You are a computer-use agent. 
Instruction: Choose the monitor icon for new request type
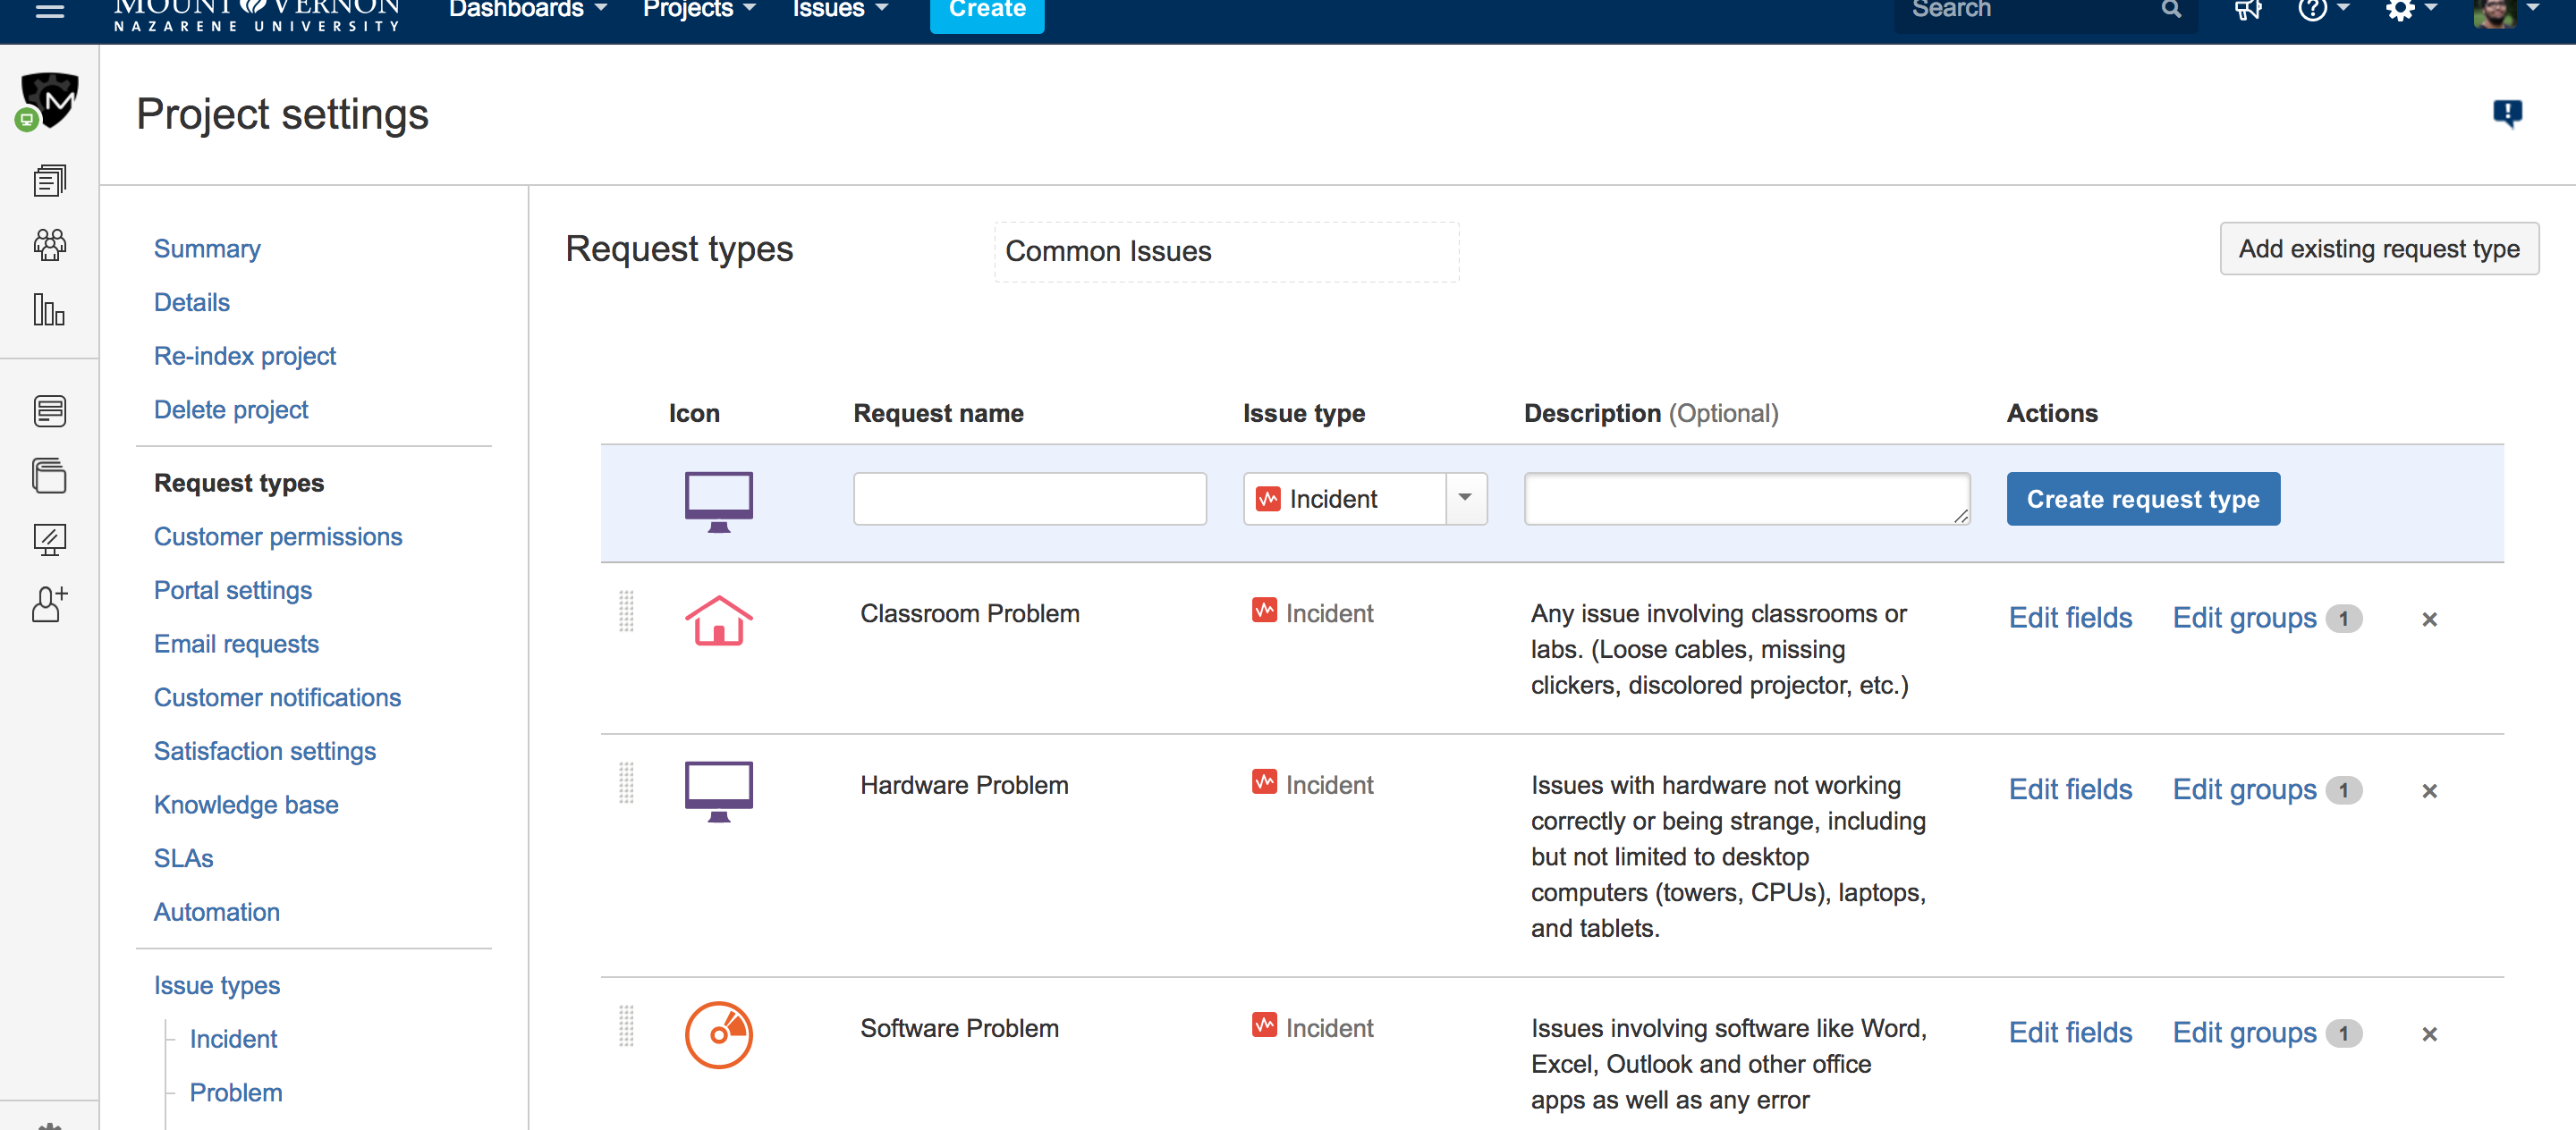click(718, 502)
